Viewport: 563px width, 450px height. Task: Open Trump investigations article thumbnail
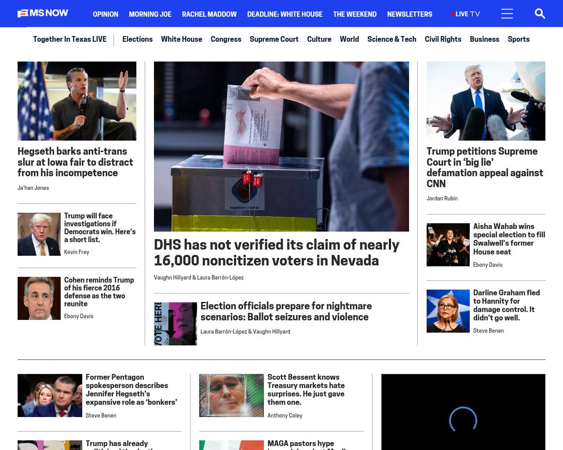pyautogui.click(x=39, y=234)
